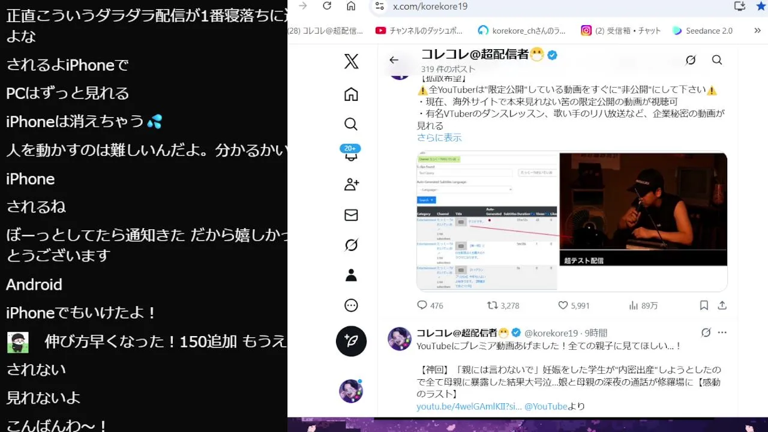Open Grok icon in X sidebar
768x432 pixels.
click(352, 245)
